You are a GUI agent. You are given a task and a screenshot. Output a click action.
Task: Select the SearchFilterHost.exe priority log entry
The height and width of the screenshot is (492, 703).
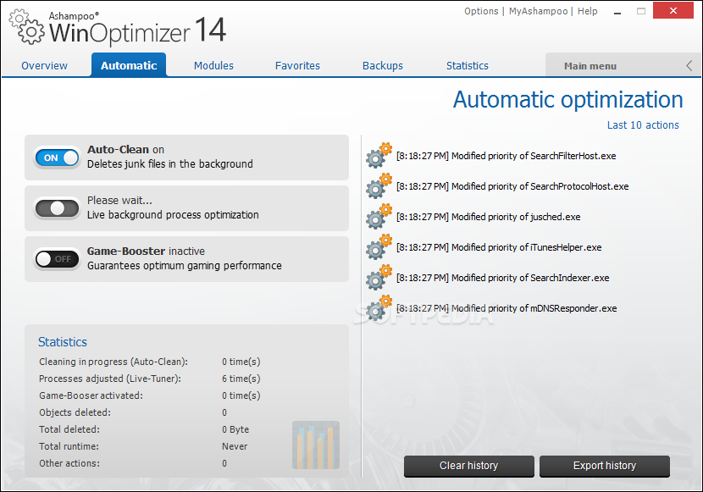tap(506, 156)
